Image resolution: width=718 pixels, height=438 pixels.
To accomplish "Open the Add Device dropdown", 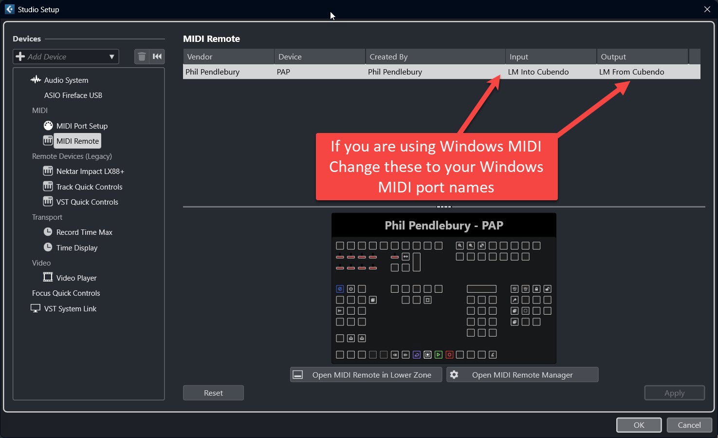I will tap(66, 57).
